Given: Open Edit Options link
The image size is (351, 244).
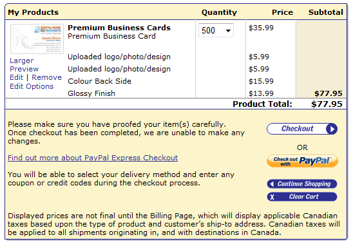Looking at the screenshot, I should pyautogui.click(x=32, y=86).
